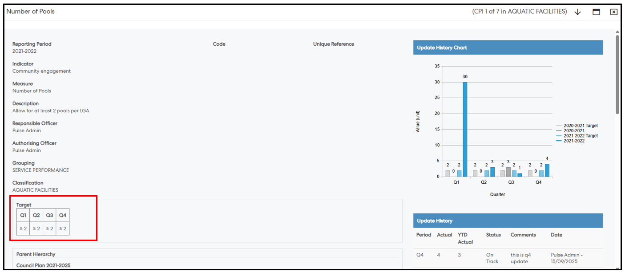Toggle 2021-2022 legend series
The image size is (625, 272).
573,141
